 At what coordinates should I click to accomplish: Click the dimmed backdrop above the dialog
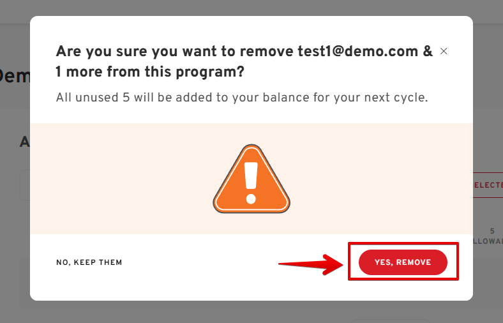click(251, 8)
